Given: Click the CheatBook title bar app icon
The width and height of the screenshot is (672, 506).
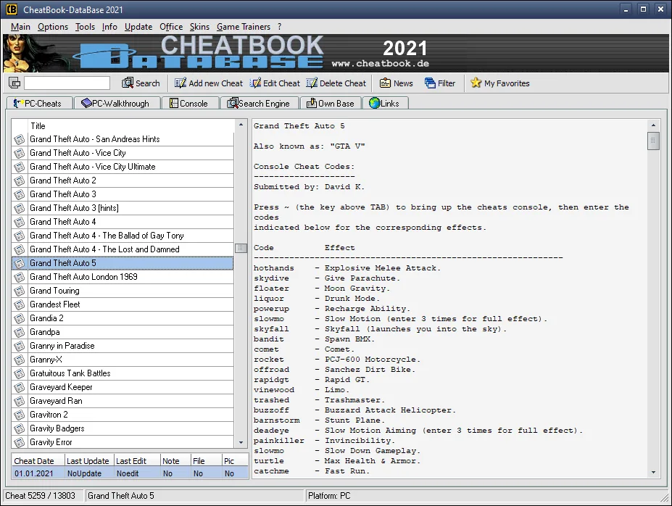Looking at the screenshot, I should (x=11, y=9).
